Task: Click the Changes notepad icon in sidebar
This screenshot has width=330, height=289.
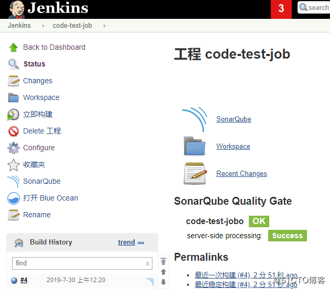Action: pyautogui.click(x=14, y=81)
